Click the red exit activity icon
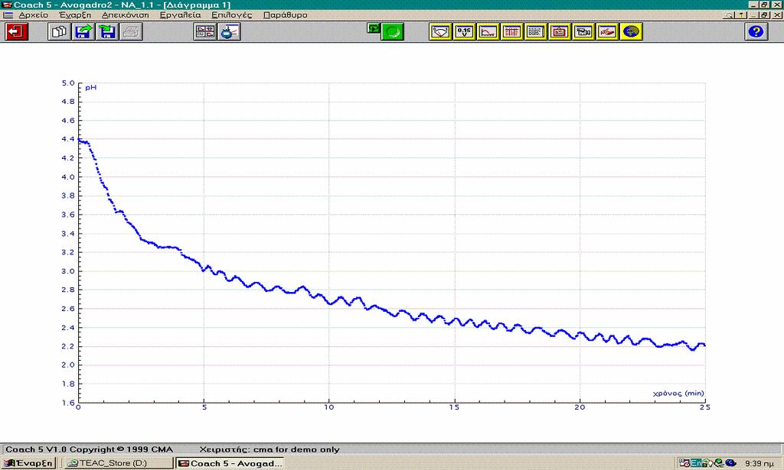 [x=17, y=32]
